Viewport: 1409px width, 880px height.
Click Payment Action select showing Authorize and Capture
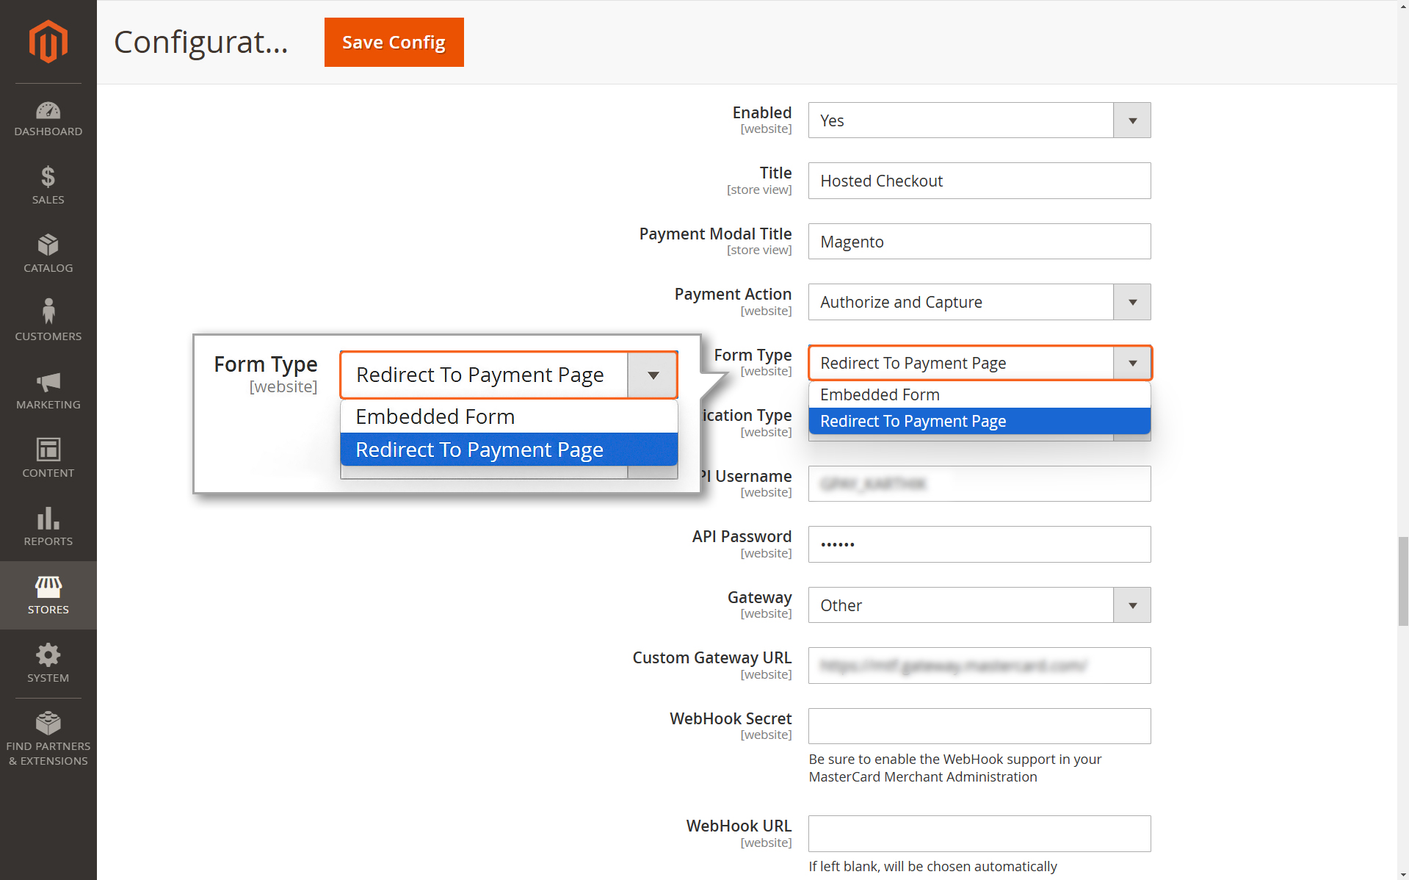[x=979, y=302]
